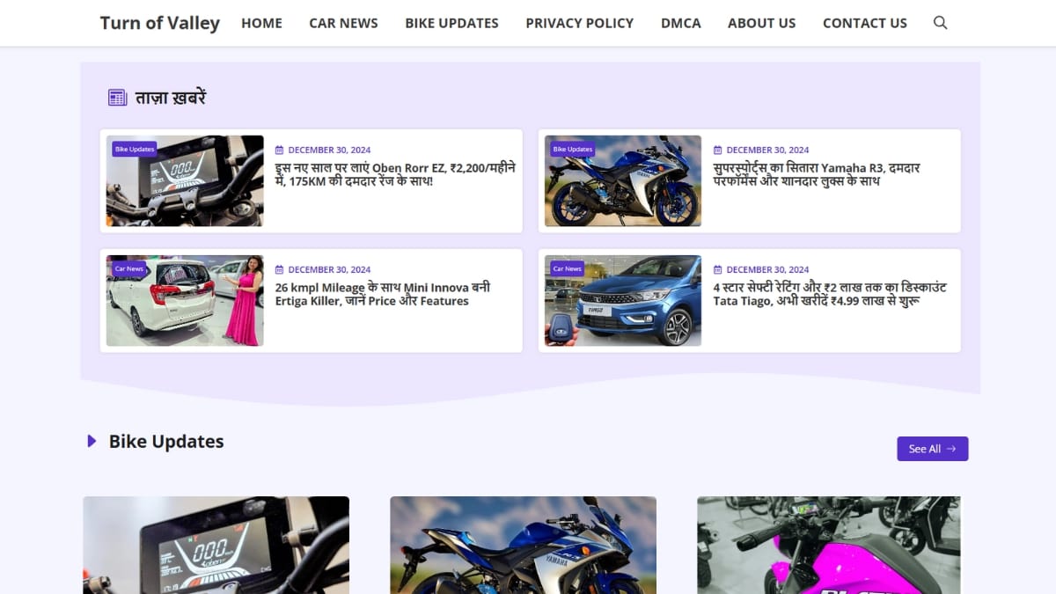Click the newspaper icon beside ताज़ा ख़बरें

117,98
